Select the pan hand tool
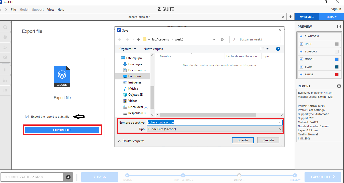344x183 pixels. 5,37
